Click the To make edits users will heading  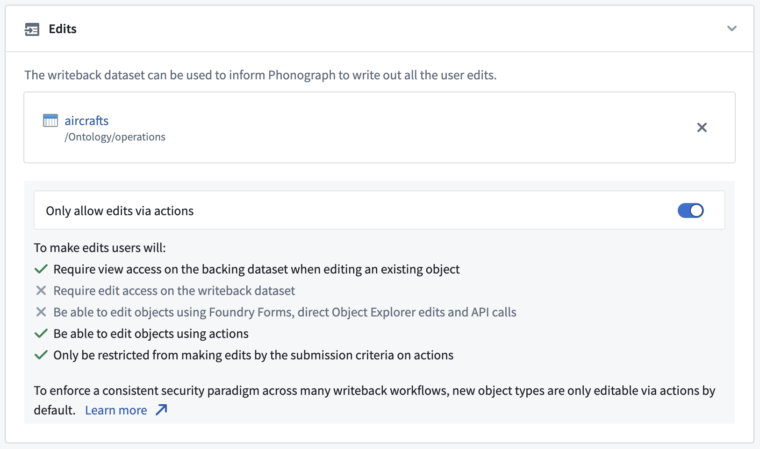click(x=100, y=248)
